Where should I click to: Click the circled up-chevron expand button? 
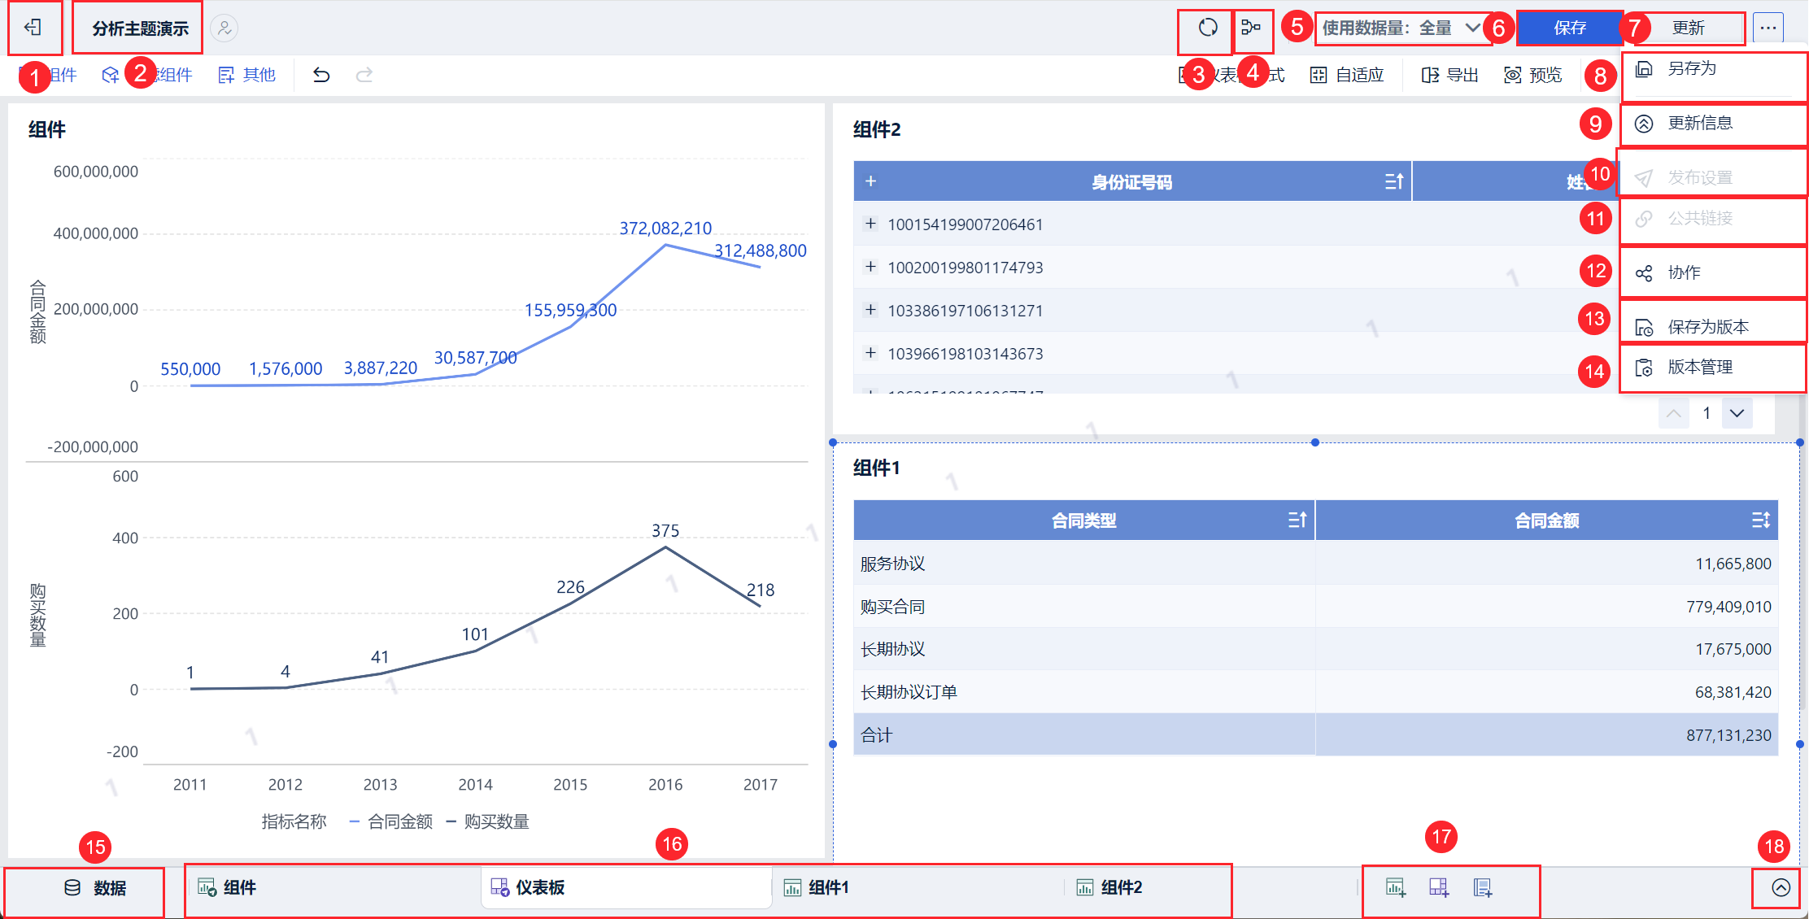click(x=1781, y=887)
